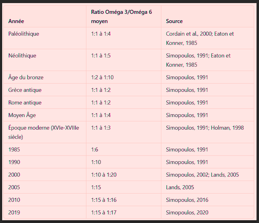259x223 pixels.
Task: Click the "Simopoulos, 1991; Holman, 1998" source
Action: (x=205, y=128)
